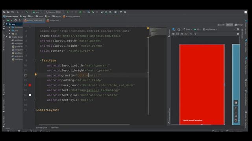Collapse the app tree node arrow
The height and width of the screenshot is (141, 252).
pyautogui.click(x=7, y=24)
